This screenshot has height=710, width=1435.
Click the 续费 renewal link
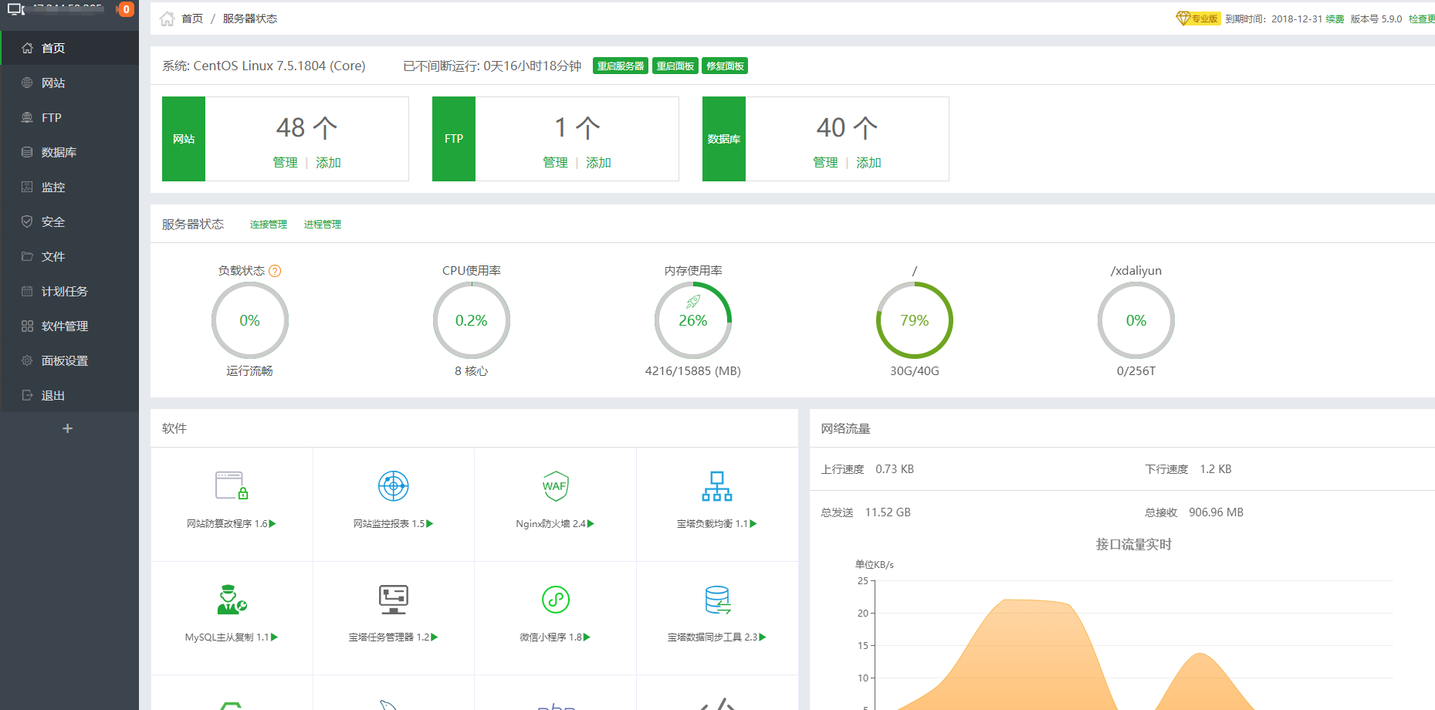[x=1335, y=19]
